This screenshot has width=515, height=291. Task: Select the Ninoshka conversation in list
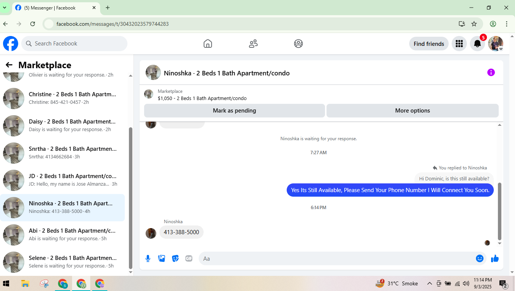(x=63, y=208)
